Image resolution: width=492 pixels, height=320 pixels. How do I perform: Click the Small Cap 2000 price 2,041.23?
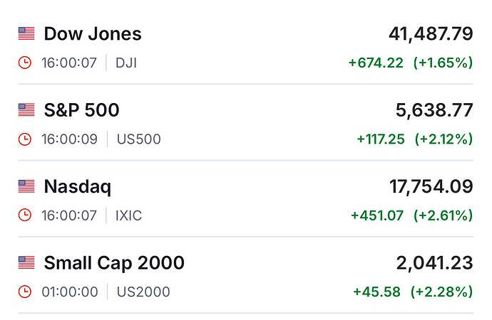coord(434,263)
